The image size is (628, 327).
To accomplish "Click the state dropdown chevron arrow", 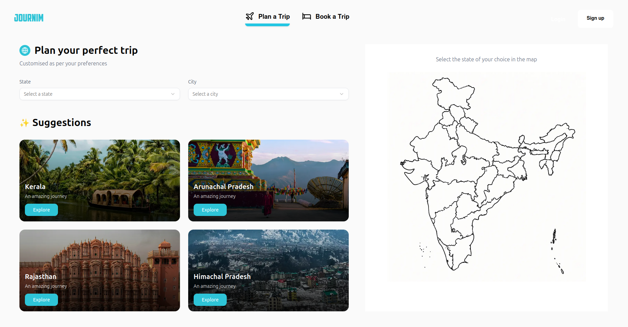I will pyautogui.click(x=173, y=94).
